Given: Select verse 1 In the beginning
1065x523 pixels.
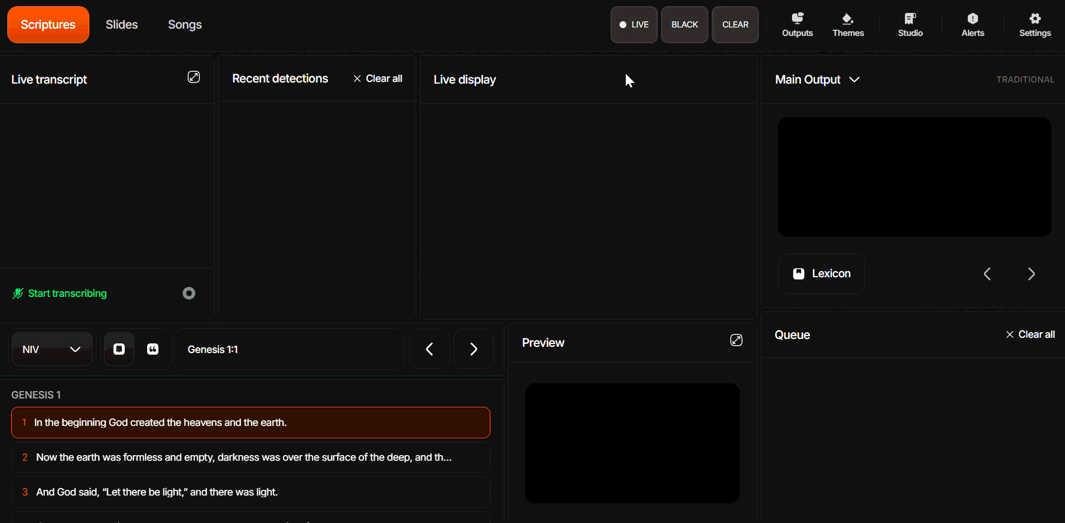Looking at the screenshot, I should tap(251, 423).
